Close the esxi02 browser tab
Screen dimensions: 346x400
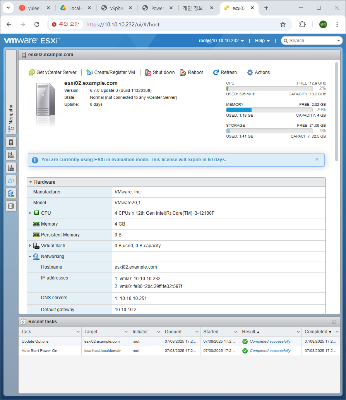tap(252, 8)
